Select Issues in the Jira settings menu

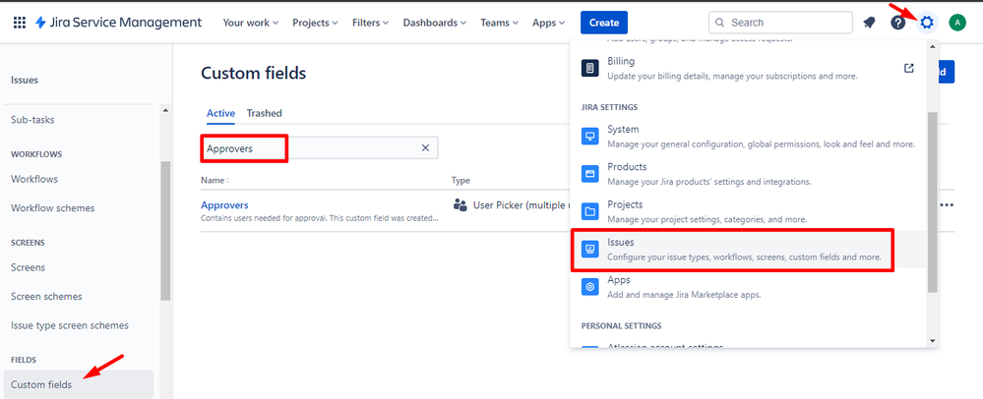(749, 250)
